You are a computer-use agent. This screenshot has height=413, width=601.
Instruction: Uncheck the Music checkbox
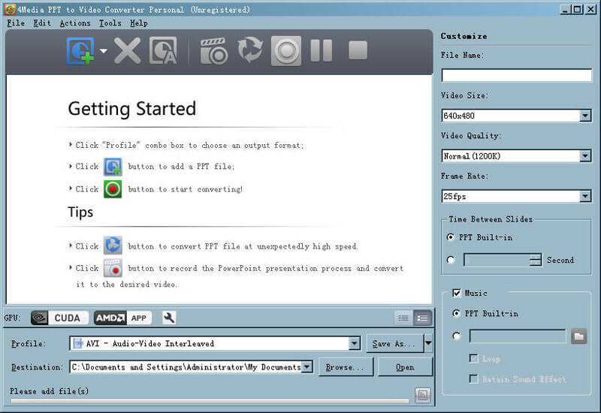[x=457, y=293]
